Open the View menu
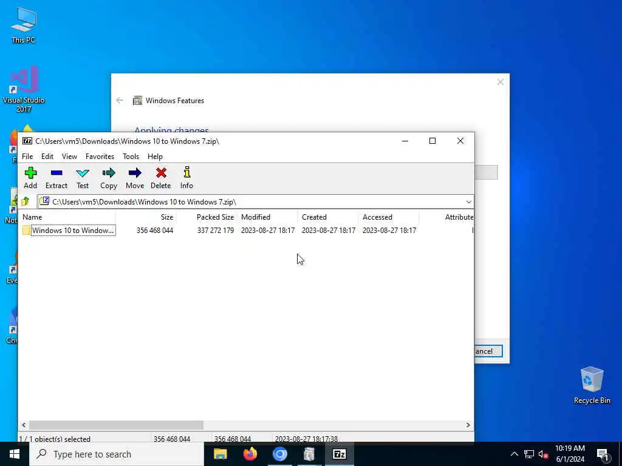622x466 pixels. click(x=69, y=157)
